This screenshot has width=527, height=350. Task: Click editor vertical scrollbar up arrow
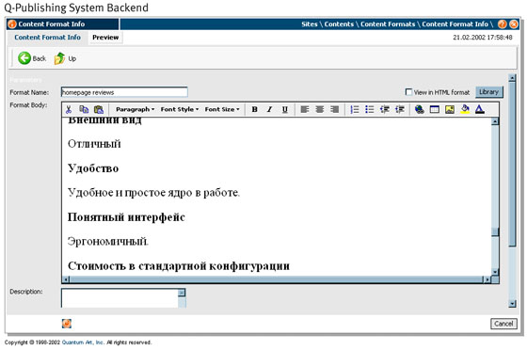(495, 121)
